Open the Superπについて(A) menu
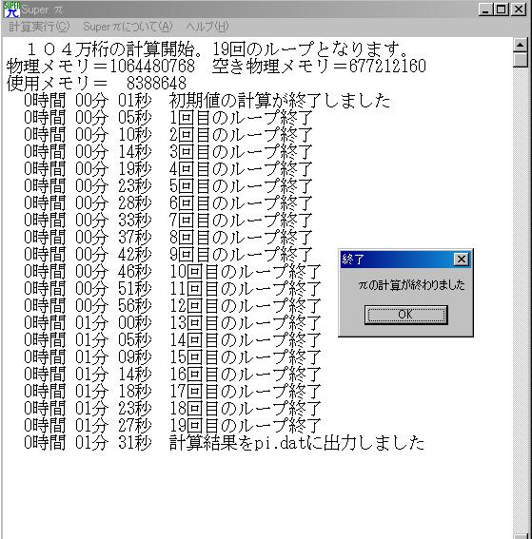Image resolution: width=532 pixels, height=539 pixels. point(128,27)
